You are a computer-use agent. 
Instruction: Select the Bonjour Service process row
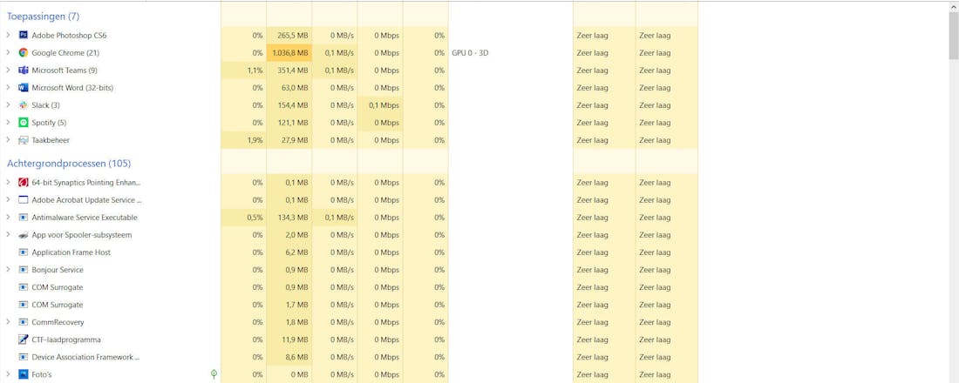click(58, 270)
